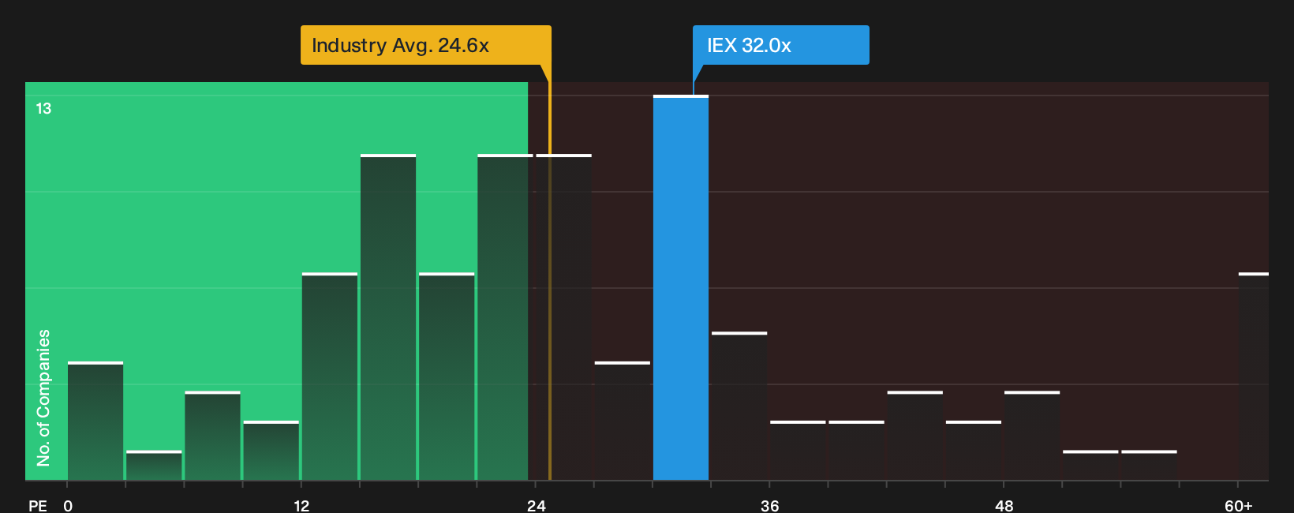Click the 60+ PE bar

[x=1254, y=376]
